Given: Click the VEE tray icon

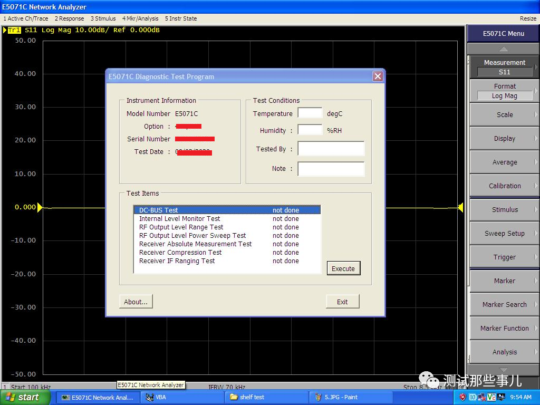Looking at the screenshot, I should point(491,397).
